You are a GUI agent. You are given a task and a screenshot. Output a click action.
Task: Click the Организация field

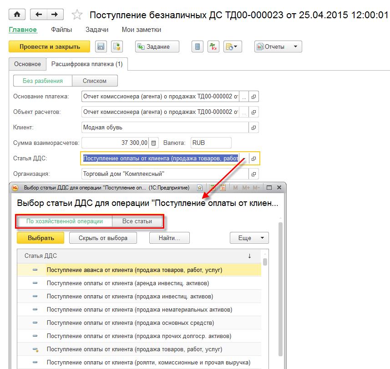165,174
